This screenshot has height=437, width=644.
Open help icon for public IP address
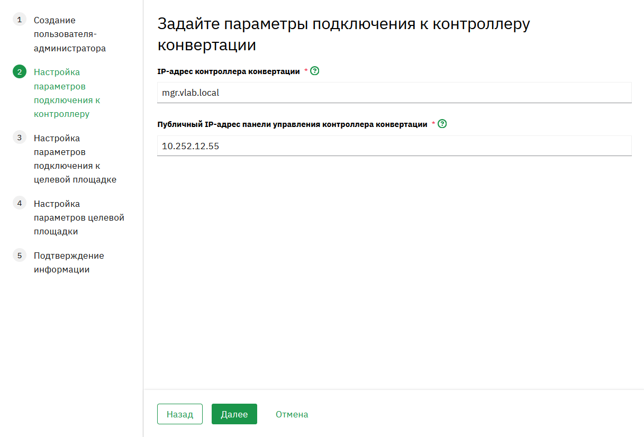coord(442,124)
